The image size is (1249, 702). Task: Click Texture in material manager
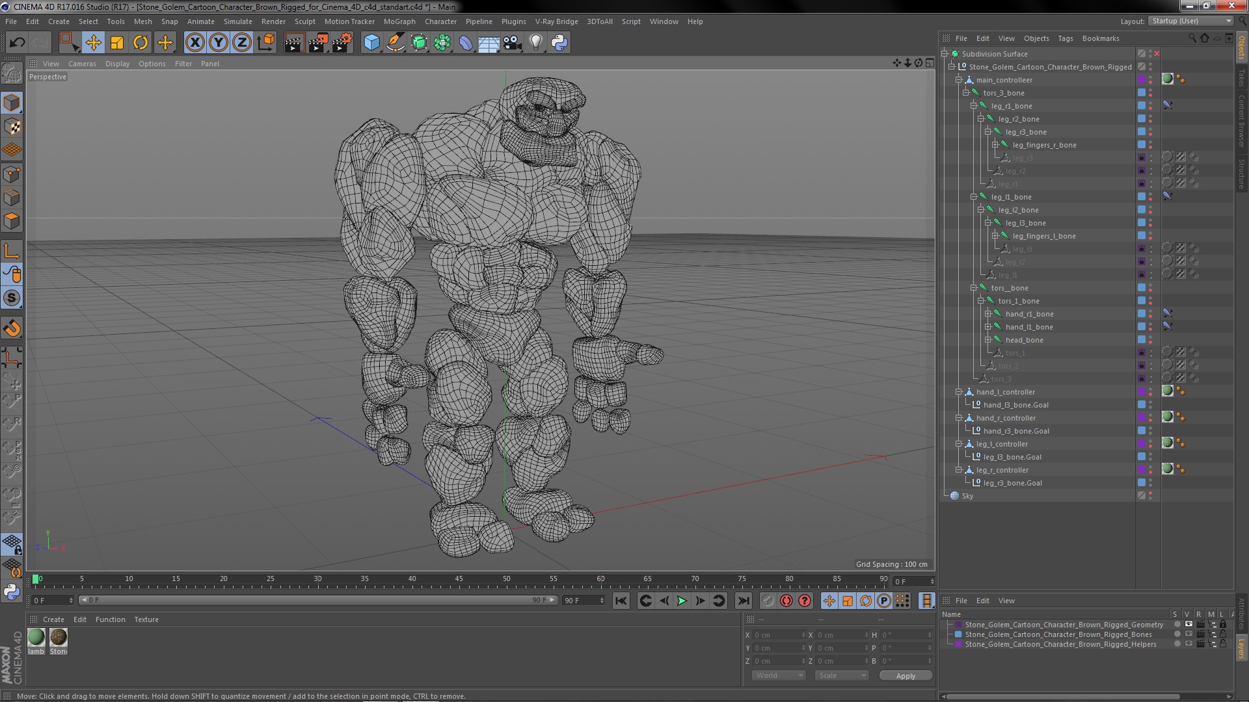pyautogui.click(x=146, y=619)
